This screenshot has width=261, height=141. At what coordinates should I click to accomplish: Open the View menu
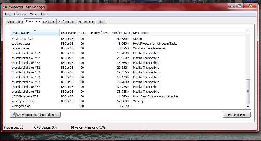33,14
